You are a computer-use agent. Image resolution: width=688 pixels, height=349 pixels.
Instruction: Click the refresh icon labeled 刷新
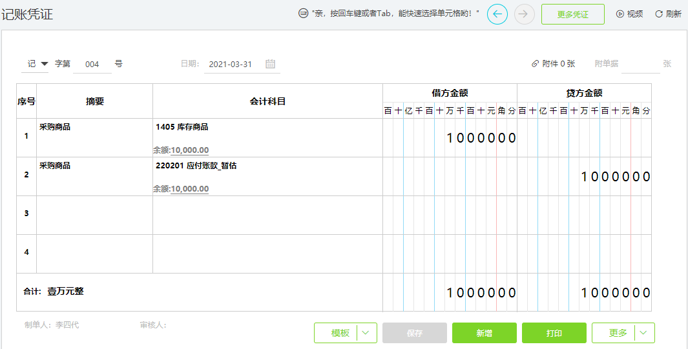click(x=658, y=14)
